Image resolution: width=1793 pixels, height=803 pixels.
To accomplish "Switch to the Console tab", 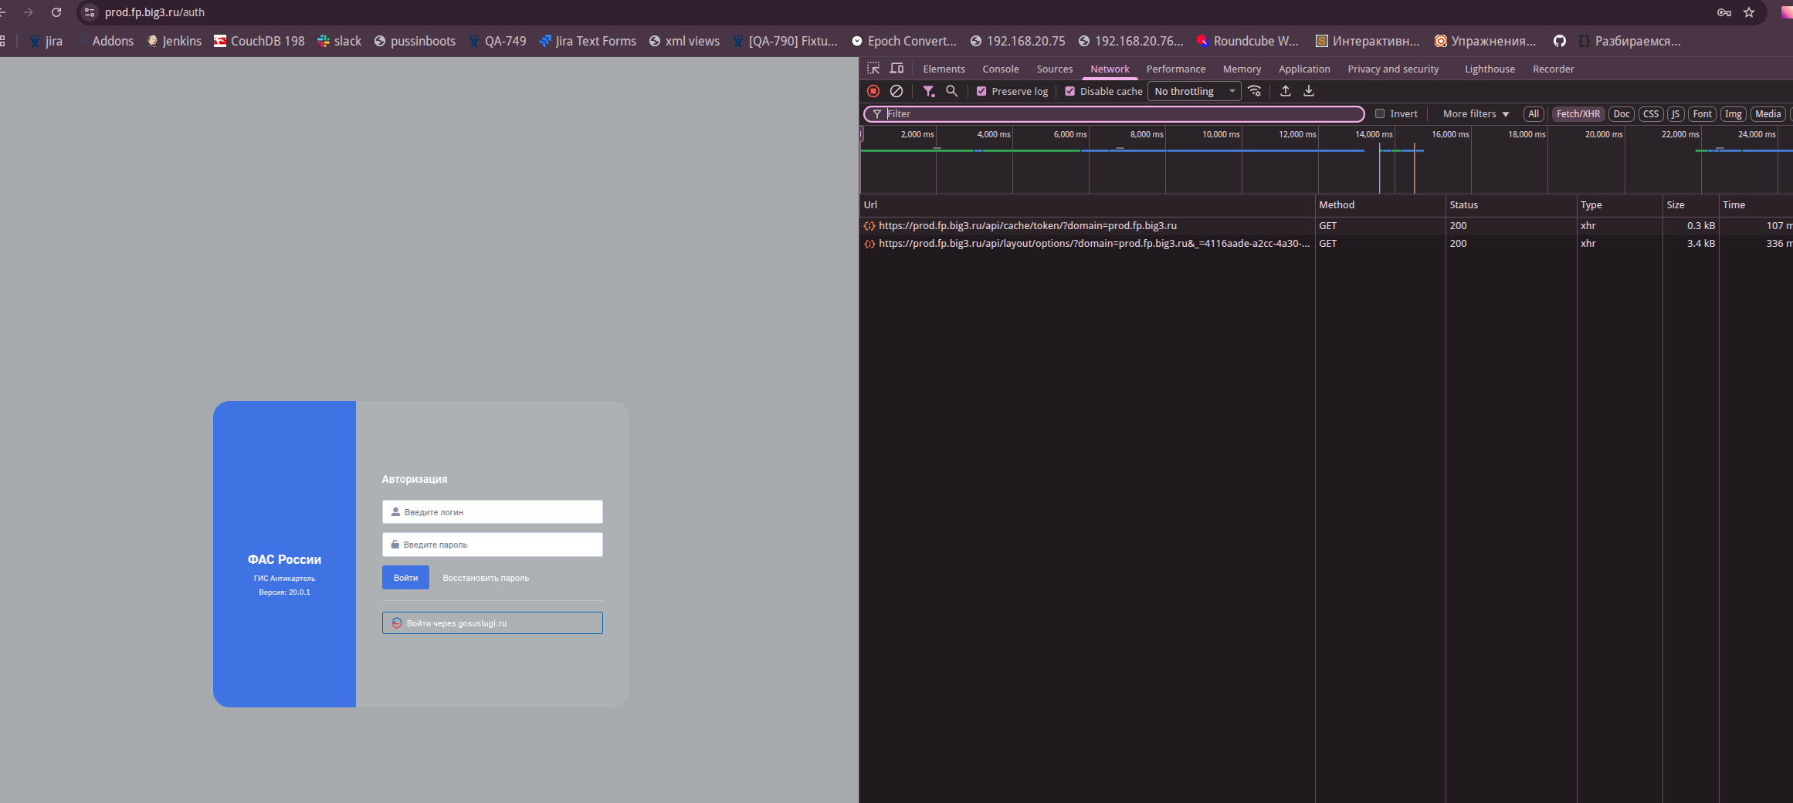I will 1000,69.
